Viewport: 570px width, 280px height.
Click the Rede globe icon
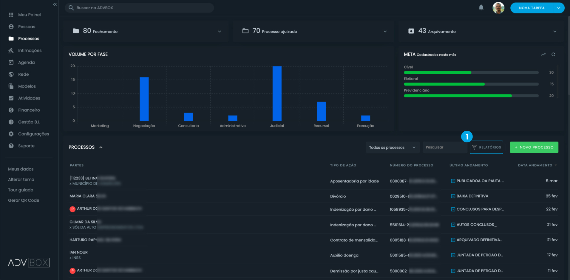[11, 74]
